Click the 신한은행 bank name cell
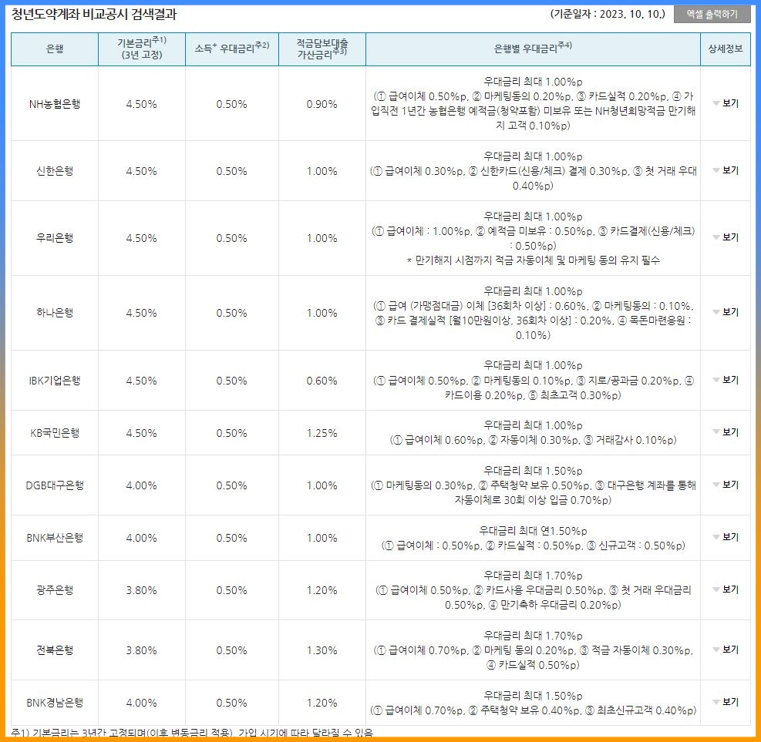 55,171
